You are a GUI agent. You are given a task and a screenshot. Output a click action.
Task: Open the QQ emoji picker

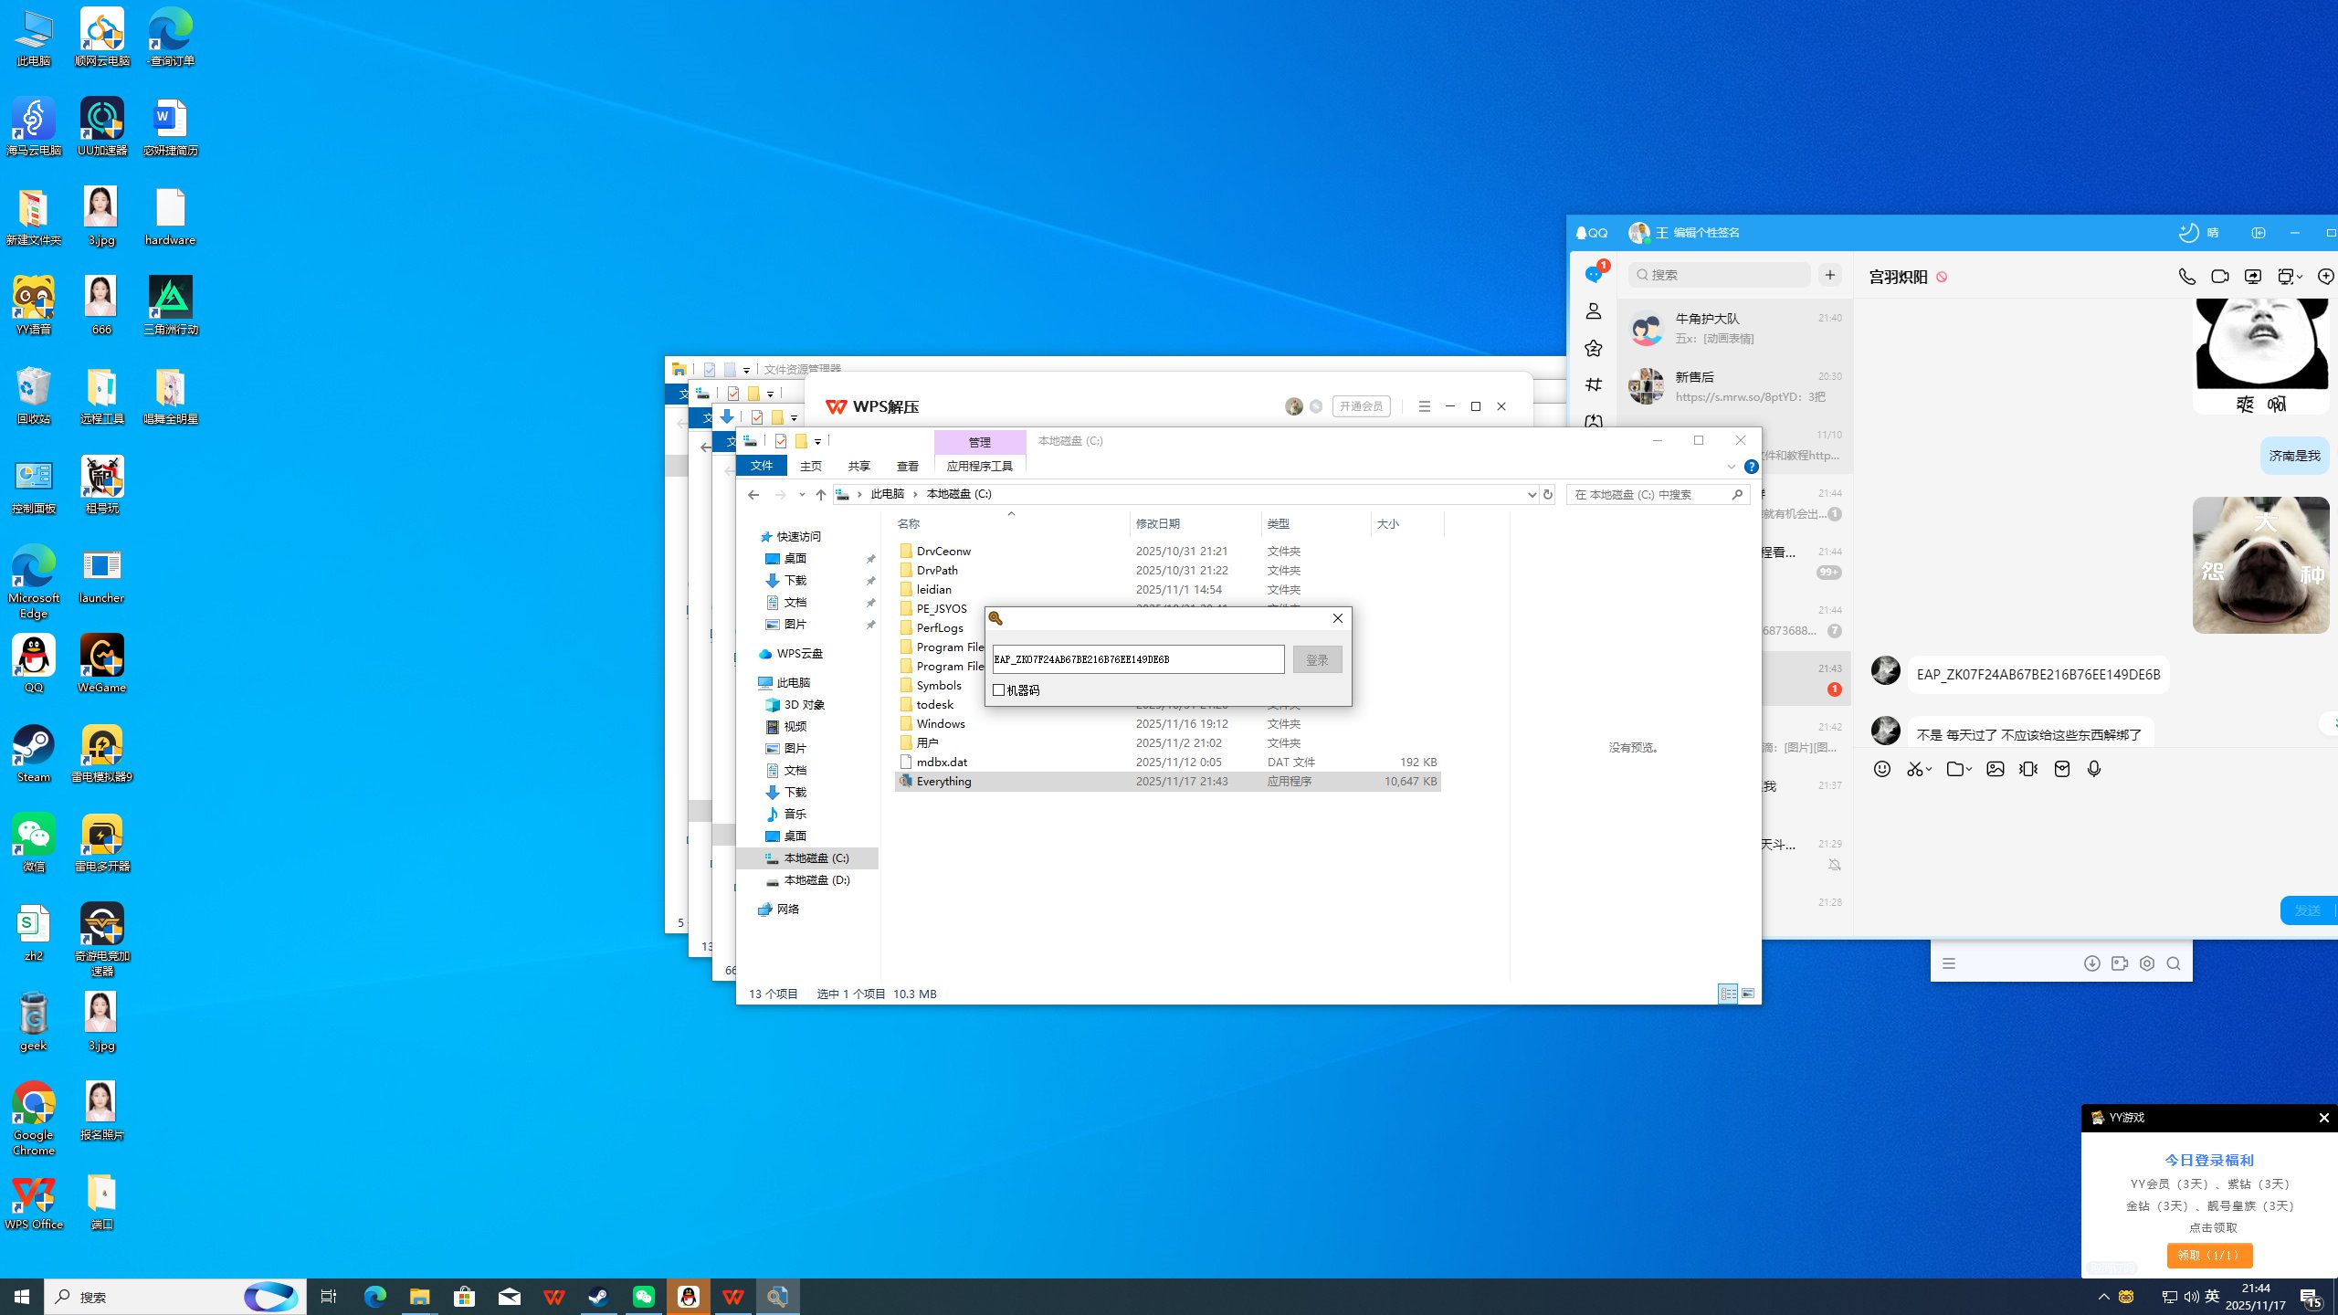click(x=1882, y=769)
